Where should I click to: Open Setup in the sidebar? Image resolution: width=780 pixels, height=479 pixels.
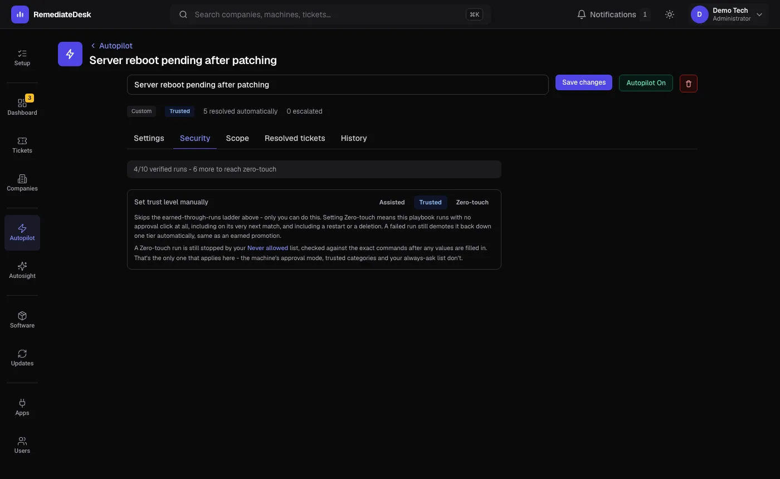pyautogui.click(x=22, y=57)
